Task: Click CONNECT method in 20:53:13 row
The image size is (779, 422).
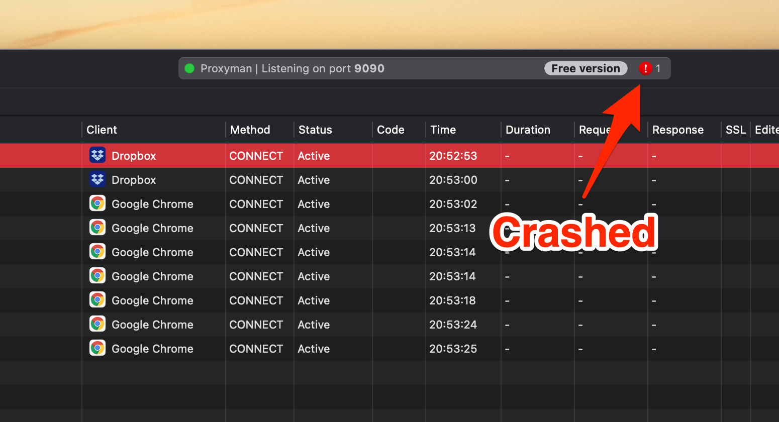Action: (x=256, y=228)
